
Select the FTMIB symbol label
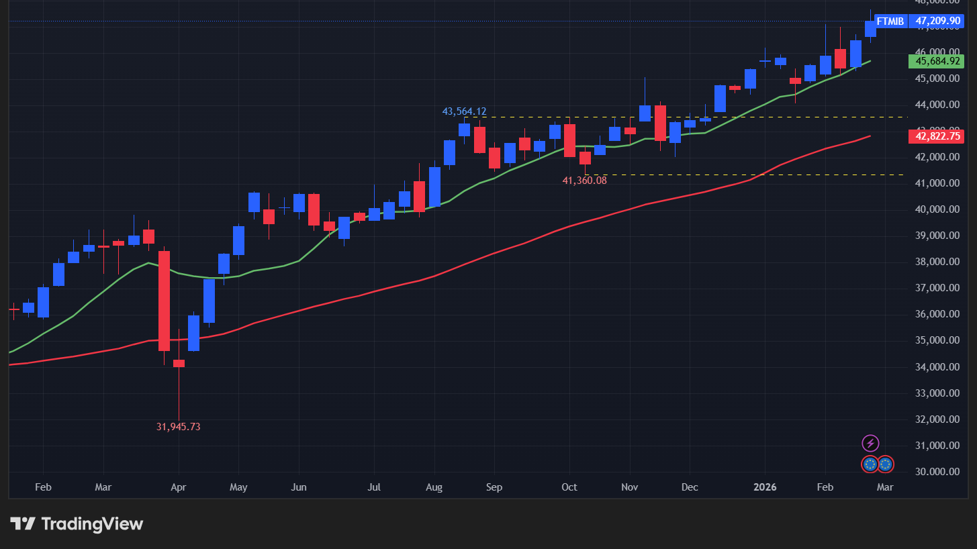point(890,21)
